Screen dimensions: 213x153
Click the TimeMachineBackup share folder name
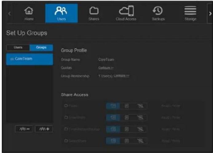tap(84, 129)
